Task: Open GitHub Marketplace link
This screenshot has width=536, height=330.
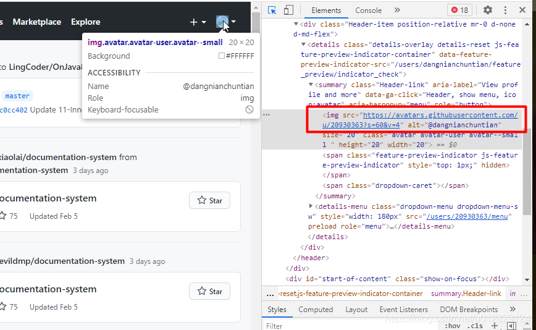Action: tap(37, 22)
